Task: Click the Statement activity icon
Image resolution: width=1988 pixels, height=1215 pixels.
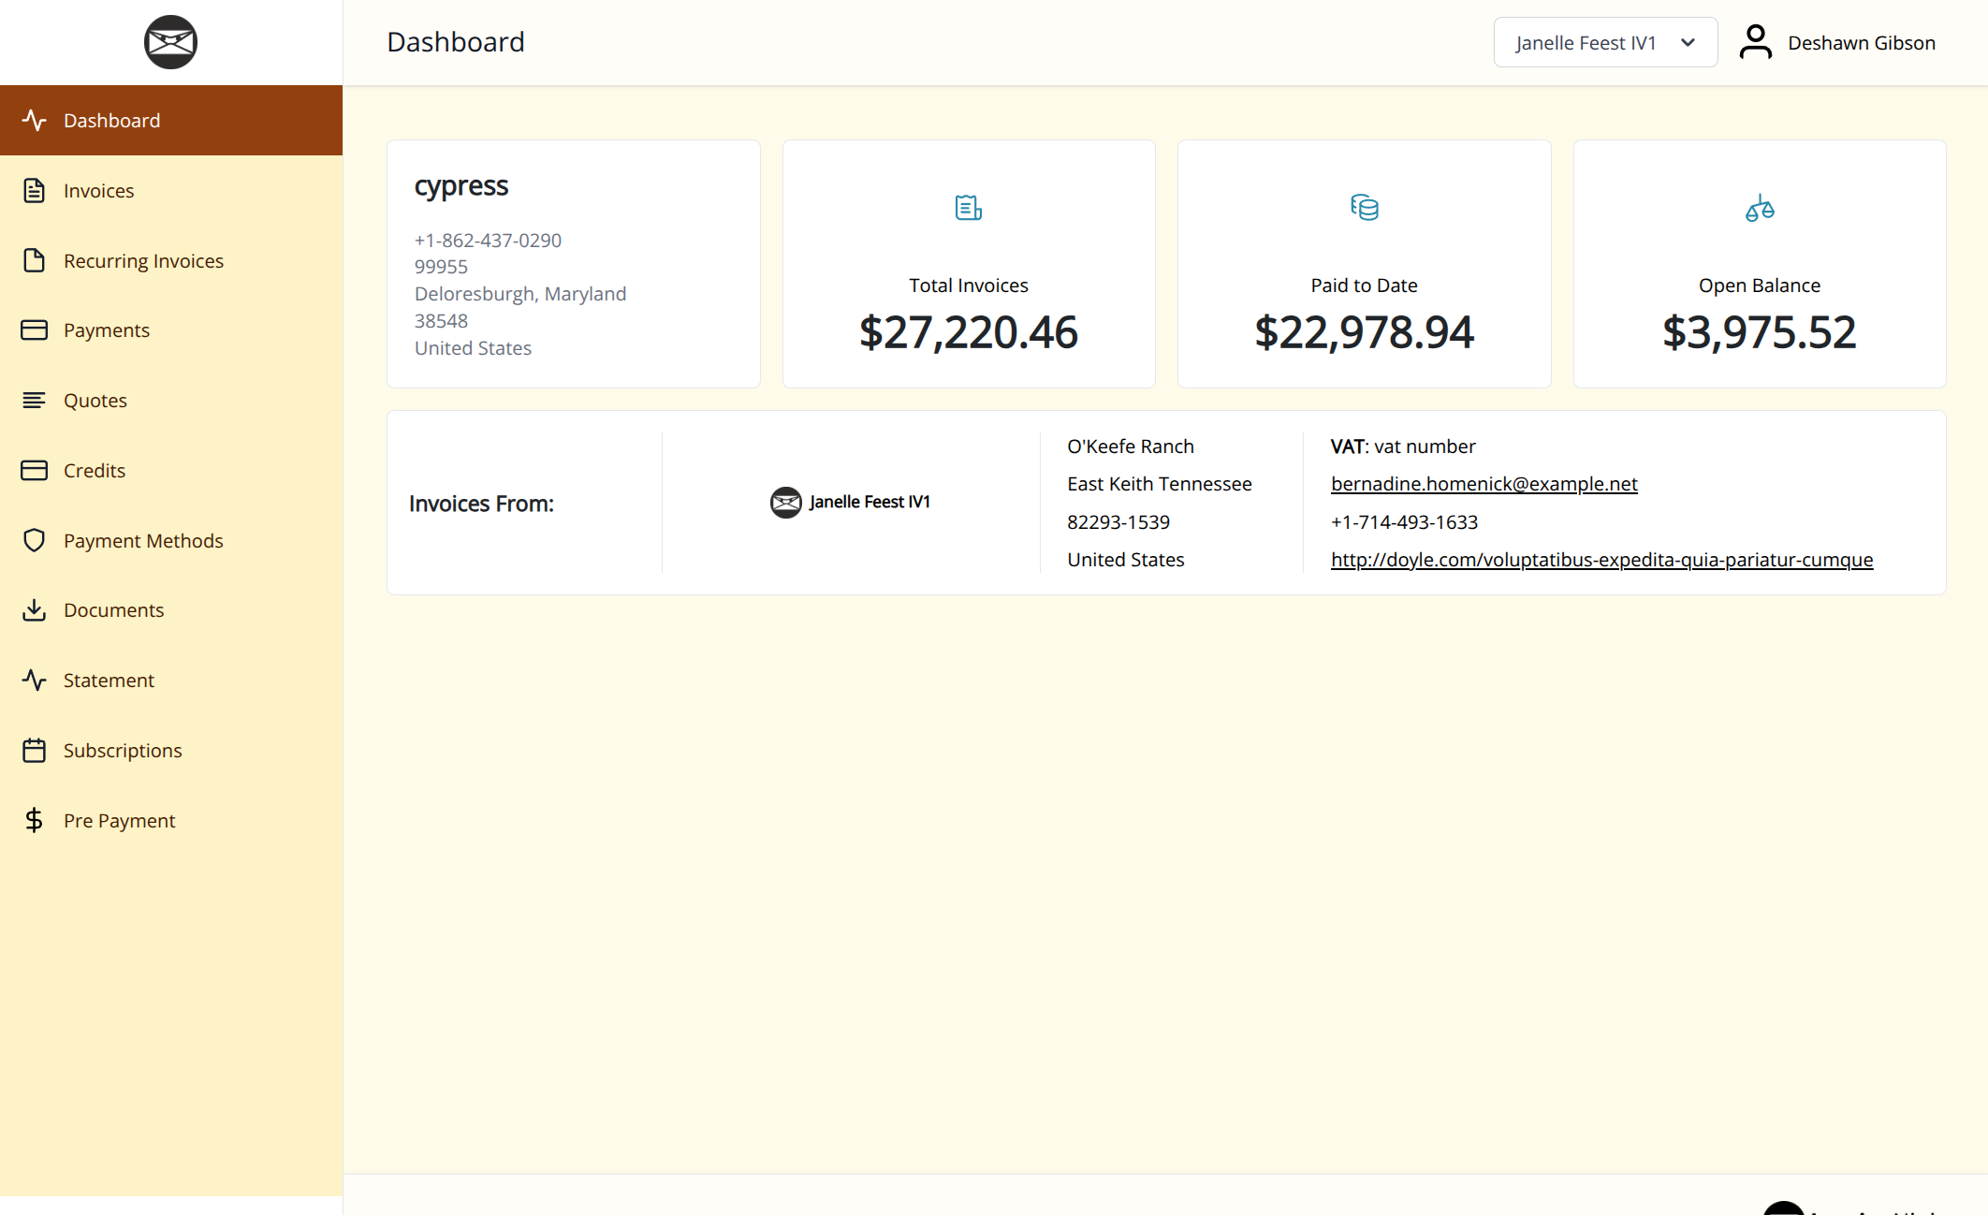Action: point(35,680)
